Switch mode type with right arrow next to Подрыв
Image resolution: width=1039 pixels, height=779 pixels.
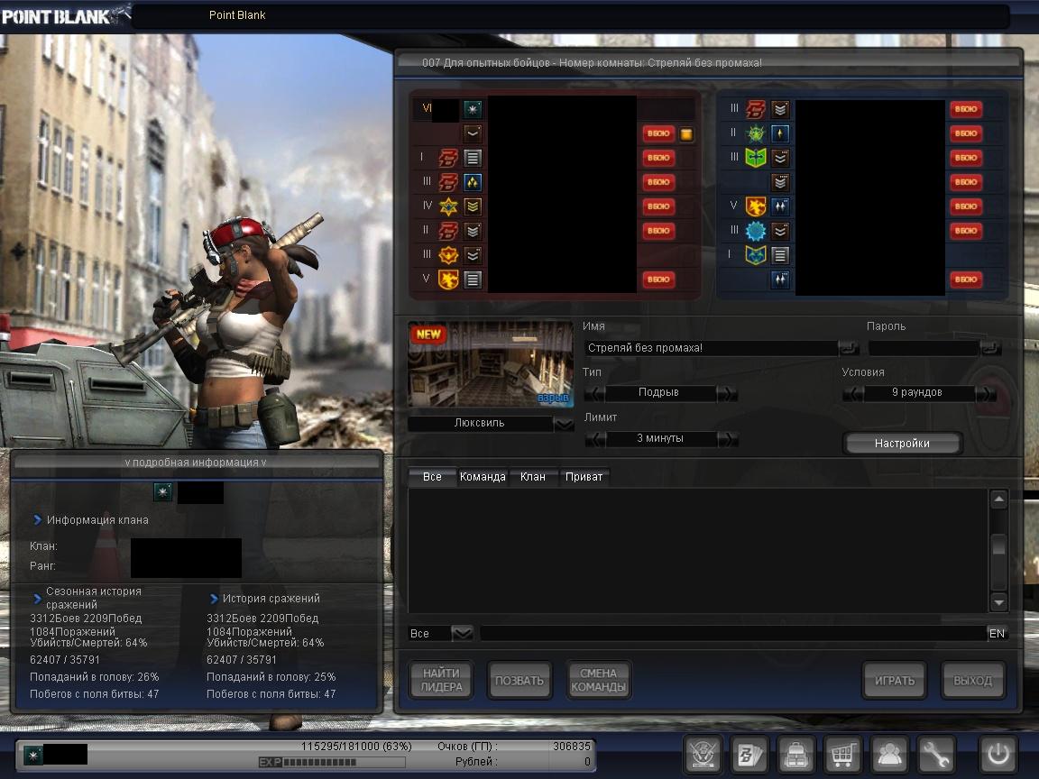728,394
